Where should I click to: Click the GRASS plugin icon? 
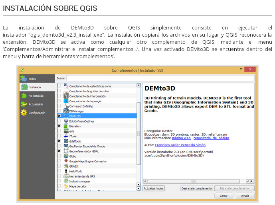(x=66, y=166)
